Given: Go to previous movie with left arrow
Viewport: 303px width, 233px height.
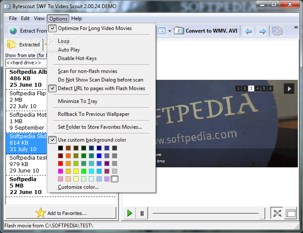Looking at the screenshot, I should (x=248, y=31).
